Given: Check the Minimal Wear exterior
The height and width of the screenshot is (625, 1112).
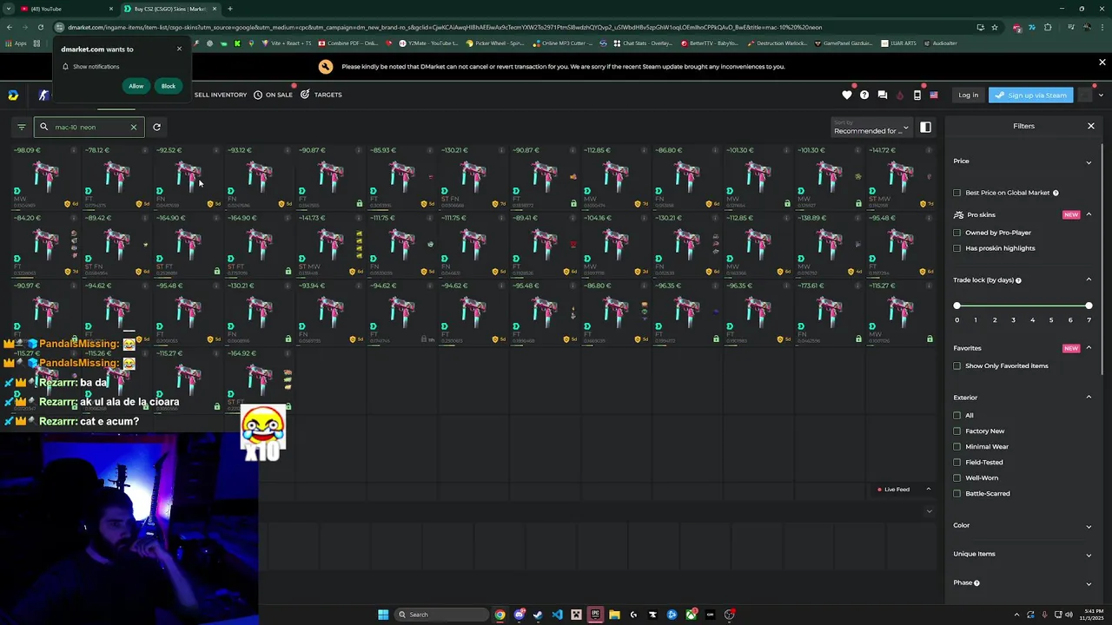Looking at the screenshot, I should pyautogui.click(x=957, y=446).
